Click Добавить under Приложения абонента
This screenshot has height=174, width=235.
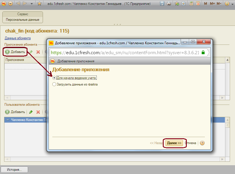(x=15, y=52)
